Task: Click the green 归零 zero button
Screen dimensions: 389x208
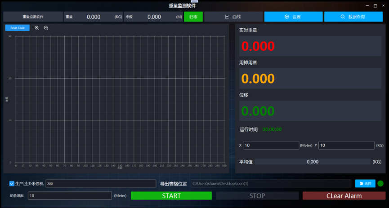Action: pos(193,17)
